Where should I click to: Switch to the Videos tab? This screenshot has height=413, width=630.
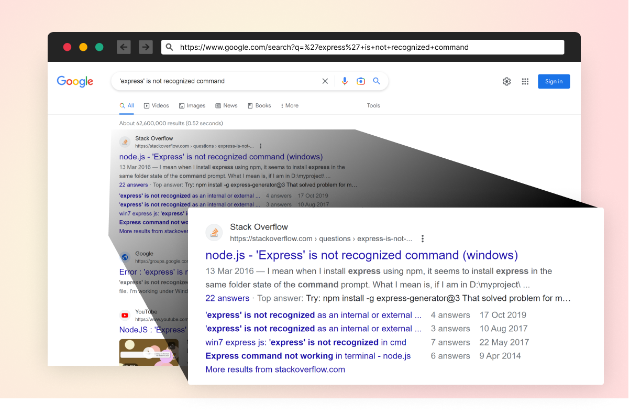pyautogui.click(x=157, y=105)
